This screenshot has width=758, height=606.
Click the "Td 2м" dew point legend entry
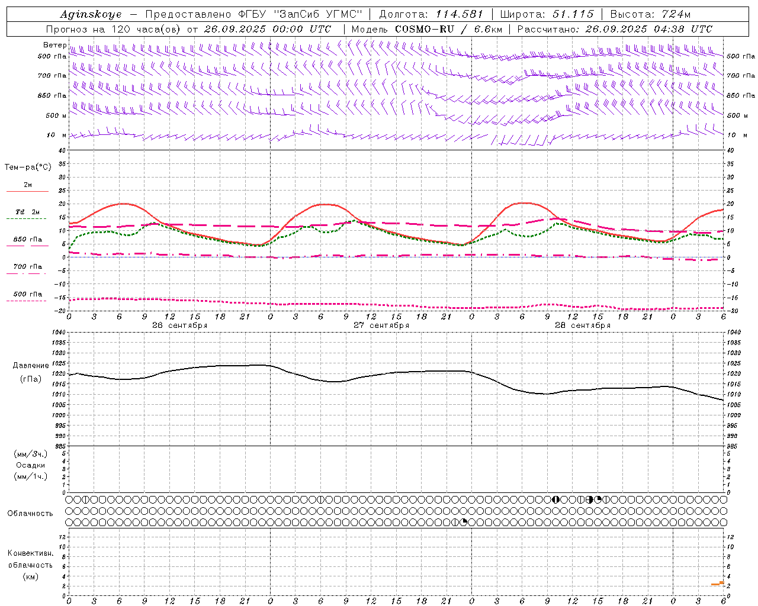[x=27, y=212]
